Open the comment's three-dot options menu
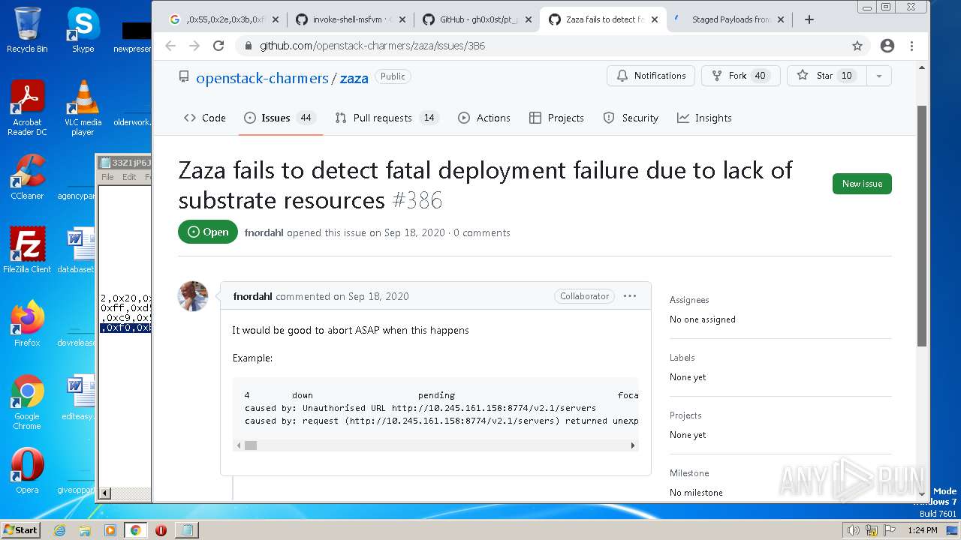Viewport: 961px width, 540px height. (630, 296)
